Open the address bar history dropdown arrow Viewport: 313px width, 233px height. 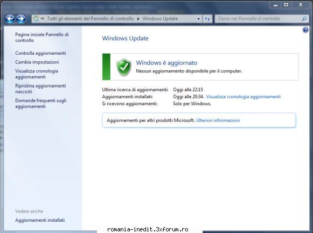pos(198,19)
